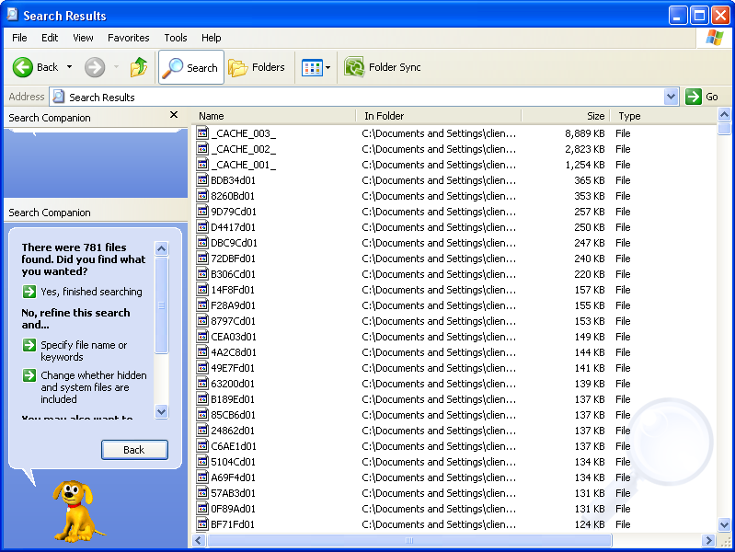This screenshot has height=552, width=735.
Task: Launch Folder Sync from toolbar
Action: [382, 67]
